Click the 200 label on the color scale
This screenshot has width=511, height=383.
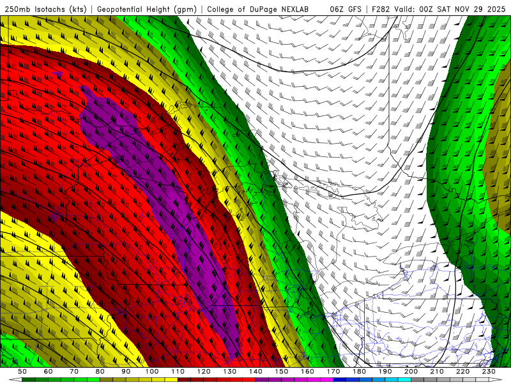tap(411, 372)
